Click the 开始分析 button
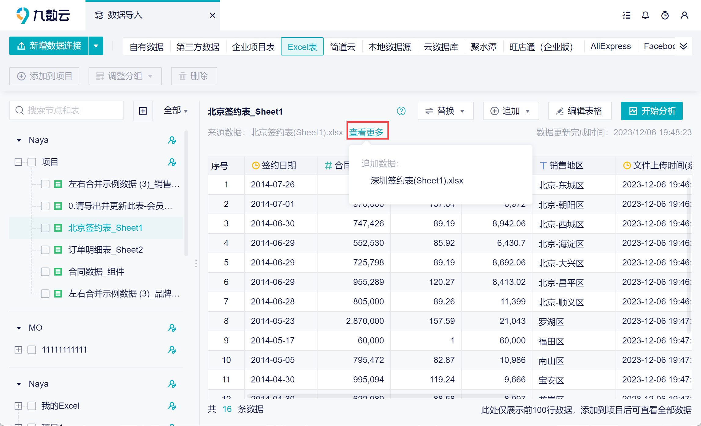 point(652,111)
